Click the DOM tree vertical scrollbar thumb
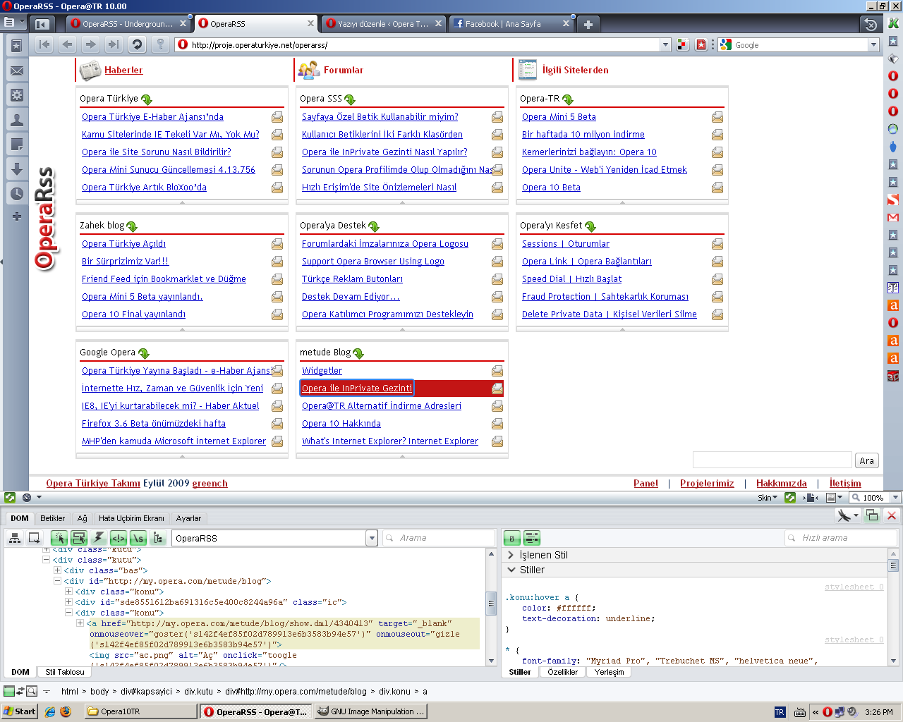This screenshot has height=722, width=903. pyautogui.click(x=491, y=604)
